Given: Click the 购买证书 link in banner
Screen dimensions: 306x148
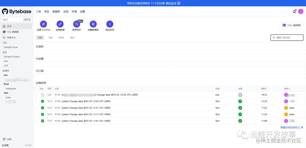Looking at the screenshot, I should pos(171,3).
